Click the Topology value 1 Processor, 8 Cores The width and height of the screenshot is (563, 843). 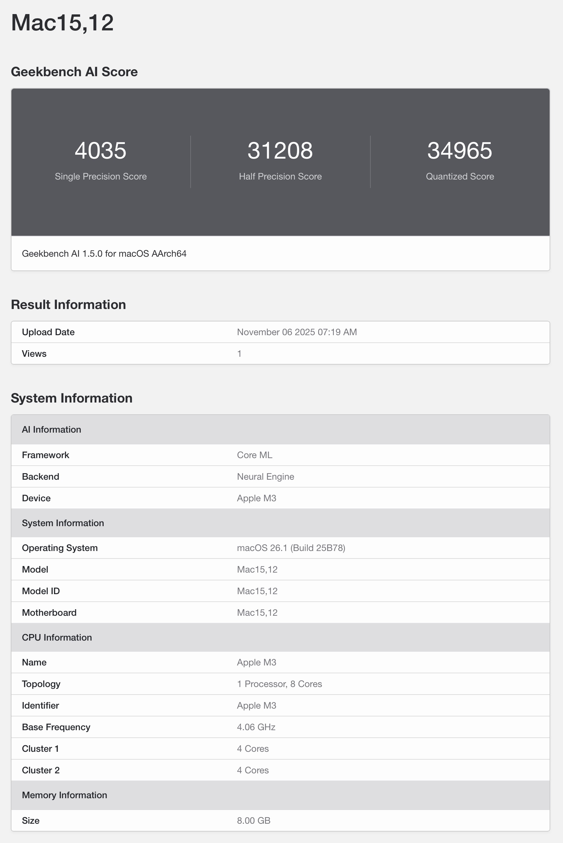(x=279, y=684)
